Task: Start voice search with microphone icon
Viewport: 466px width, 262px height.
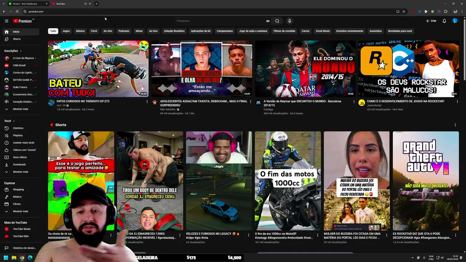Action: click(x=289, y=21)
